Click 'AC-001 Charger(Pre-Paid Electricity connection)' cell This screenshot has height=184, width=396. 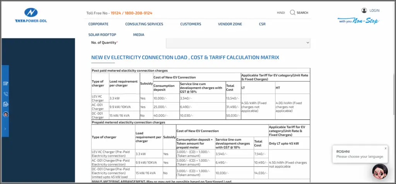click(113, 162)
